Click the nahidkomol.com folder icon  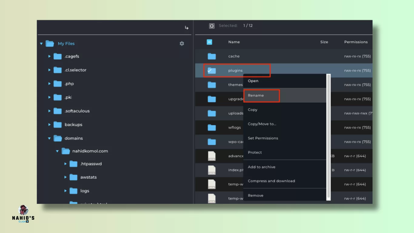click(65, 151)
